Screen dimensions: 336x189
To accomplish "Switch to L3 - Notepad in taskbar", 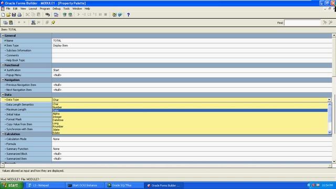I will (46, 185).
